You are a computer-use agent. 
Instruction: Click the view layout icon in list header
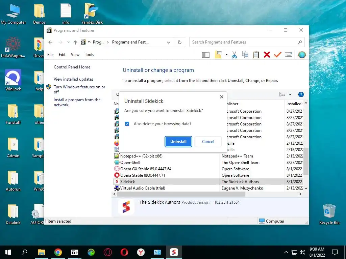pyautogui.click(x=282, y=94)
